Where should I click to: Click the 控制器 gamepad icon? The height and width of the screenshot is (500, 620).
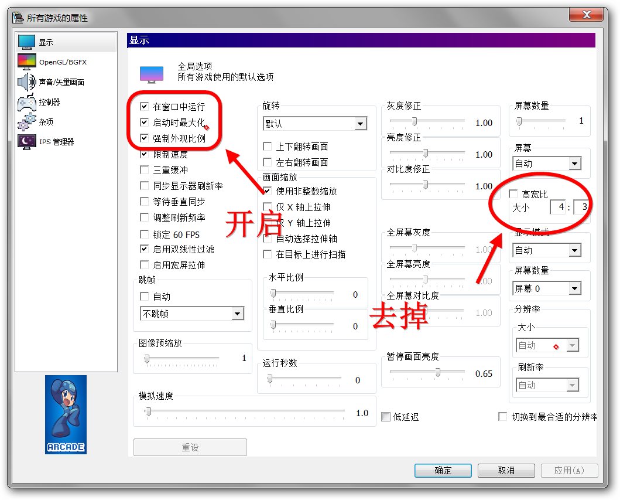click(27, 102)
